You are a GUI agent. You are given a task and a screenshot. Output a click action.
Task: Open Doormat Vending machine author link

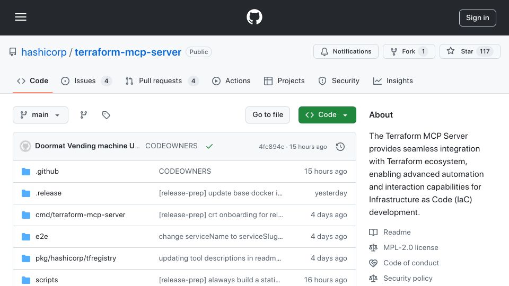pos(87,146)
